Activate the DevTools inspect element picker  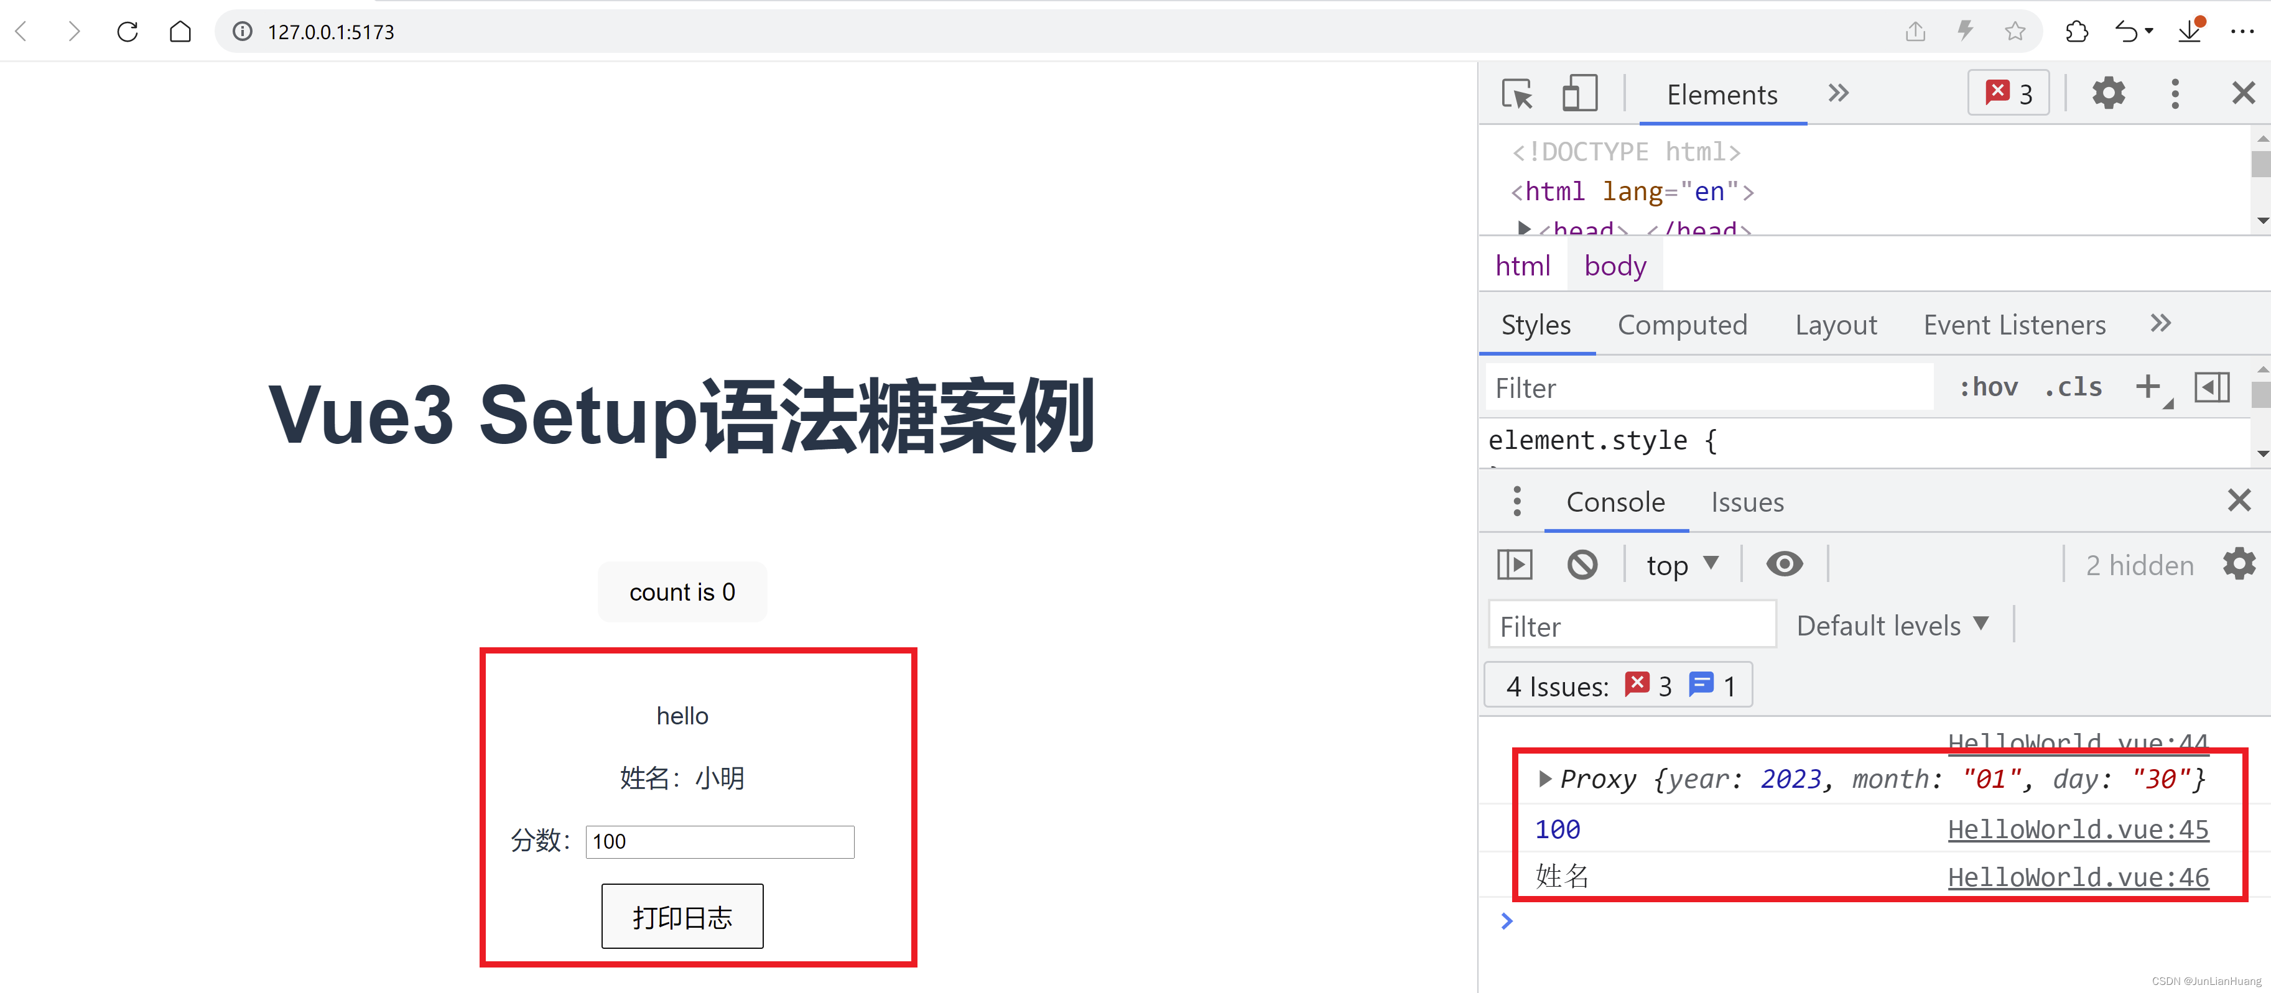pos(1517,93)
